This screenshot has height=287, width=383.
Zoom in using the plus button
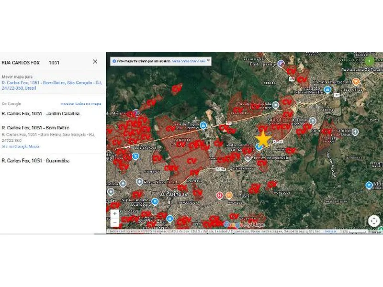114,214
